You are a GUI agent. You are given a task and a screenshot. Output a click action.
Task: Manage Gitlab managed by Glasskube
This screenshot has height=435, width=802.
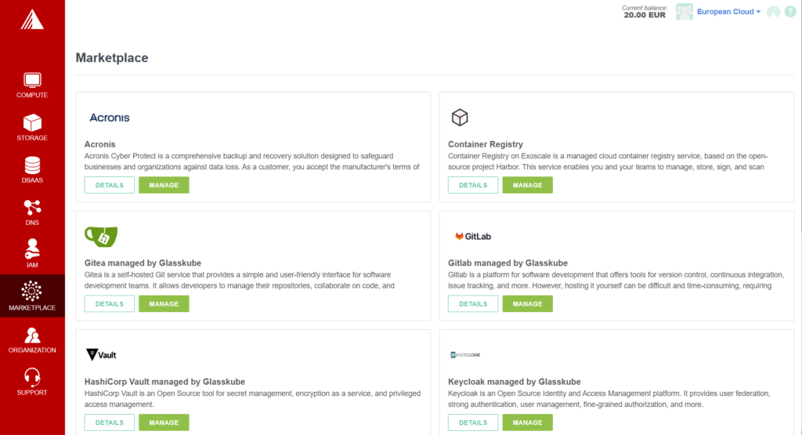(x=527, y=304)
